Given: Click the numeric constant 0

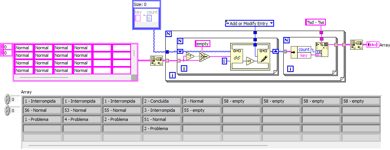Looking at the screenshot, I should [x=225, y=61].
